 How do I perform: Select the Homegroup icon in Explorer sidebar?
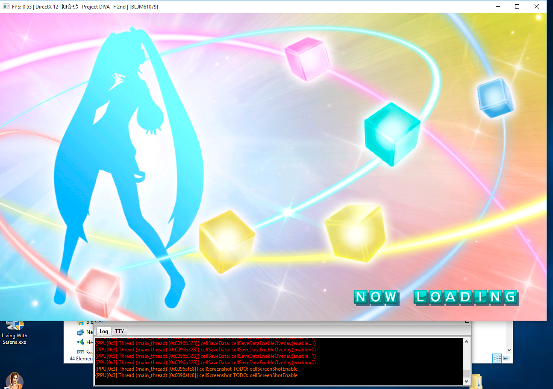80,342
